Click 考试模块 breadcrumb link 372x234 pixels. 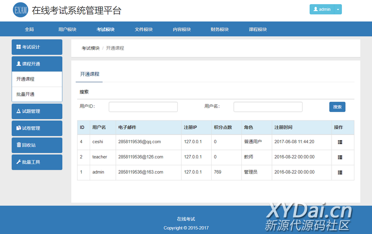point(91,48)
